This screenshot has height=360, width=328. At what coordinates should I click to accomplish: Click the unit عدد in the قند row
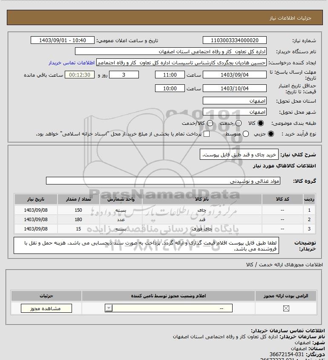121,219
